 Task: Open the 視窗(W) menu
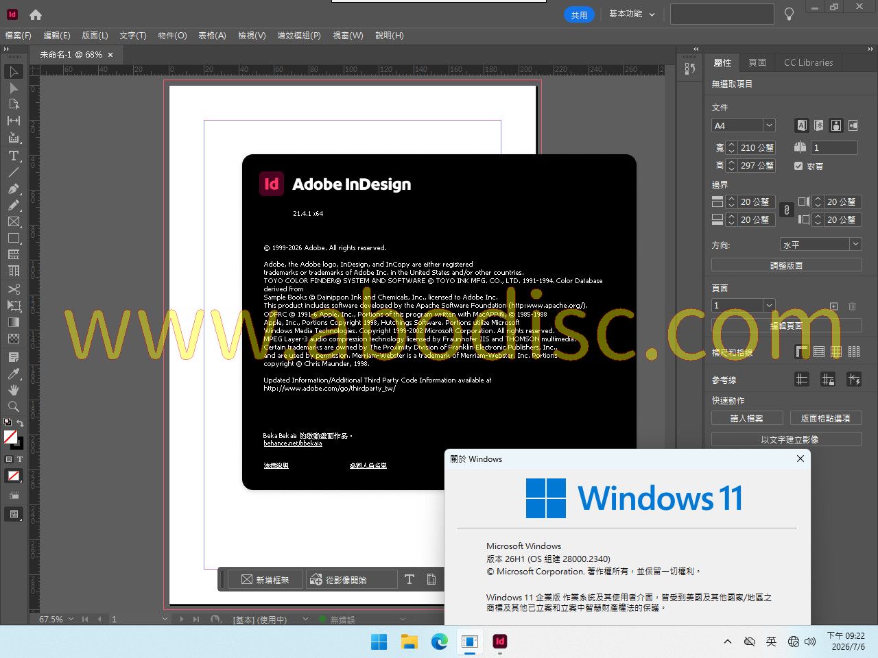(x=348, y=36)
